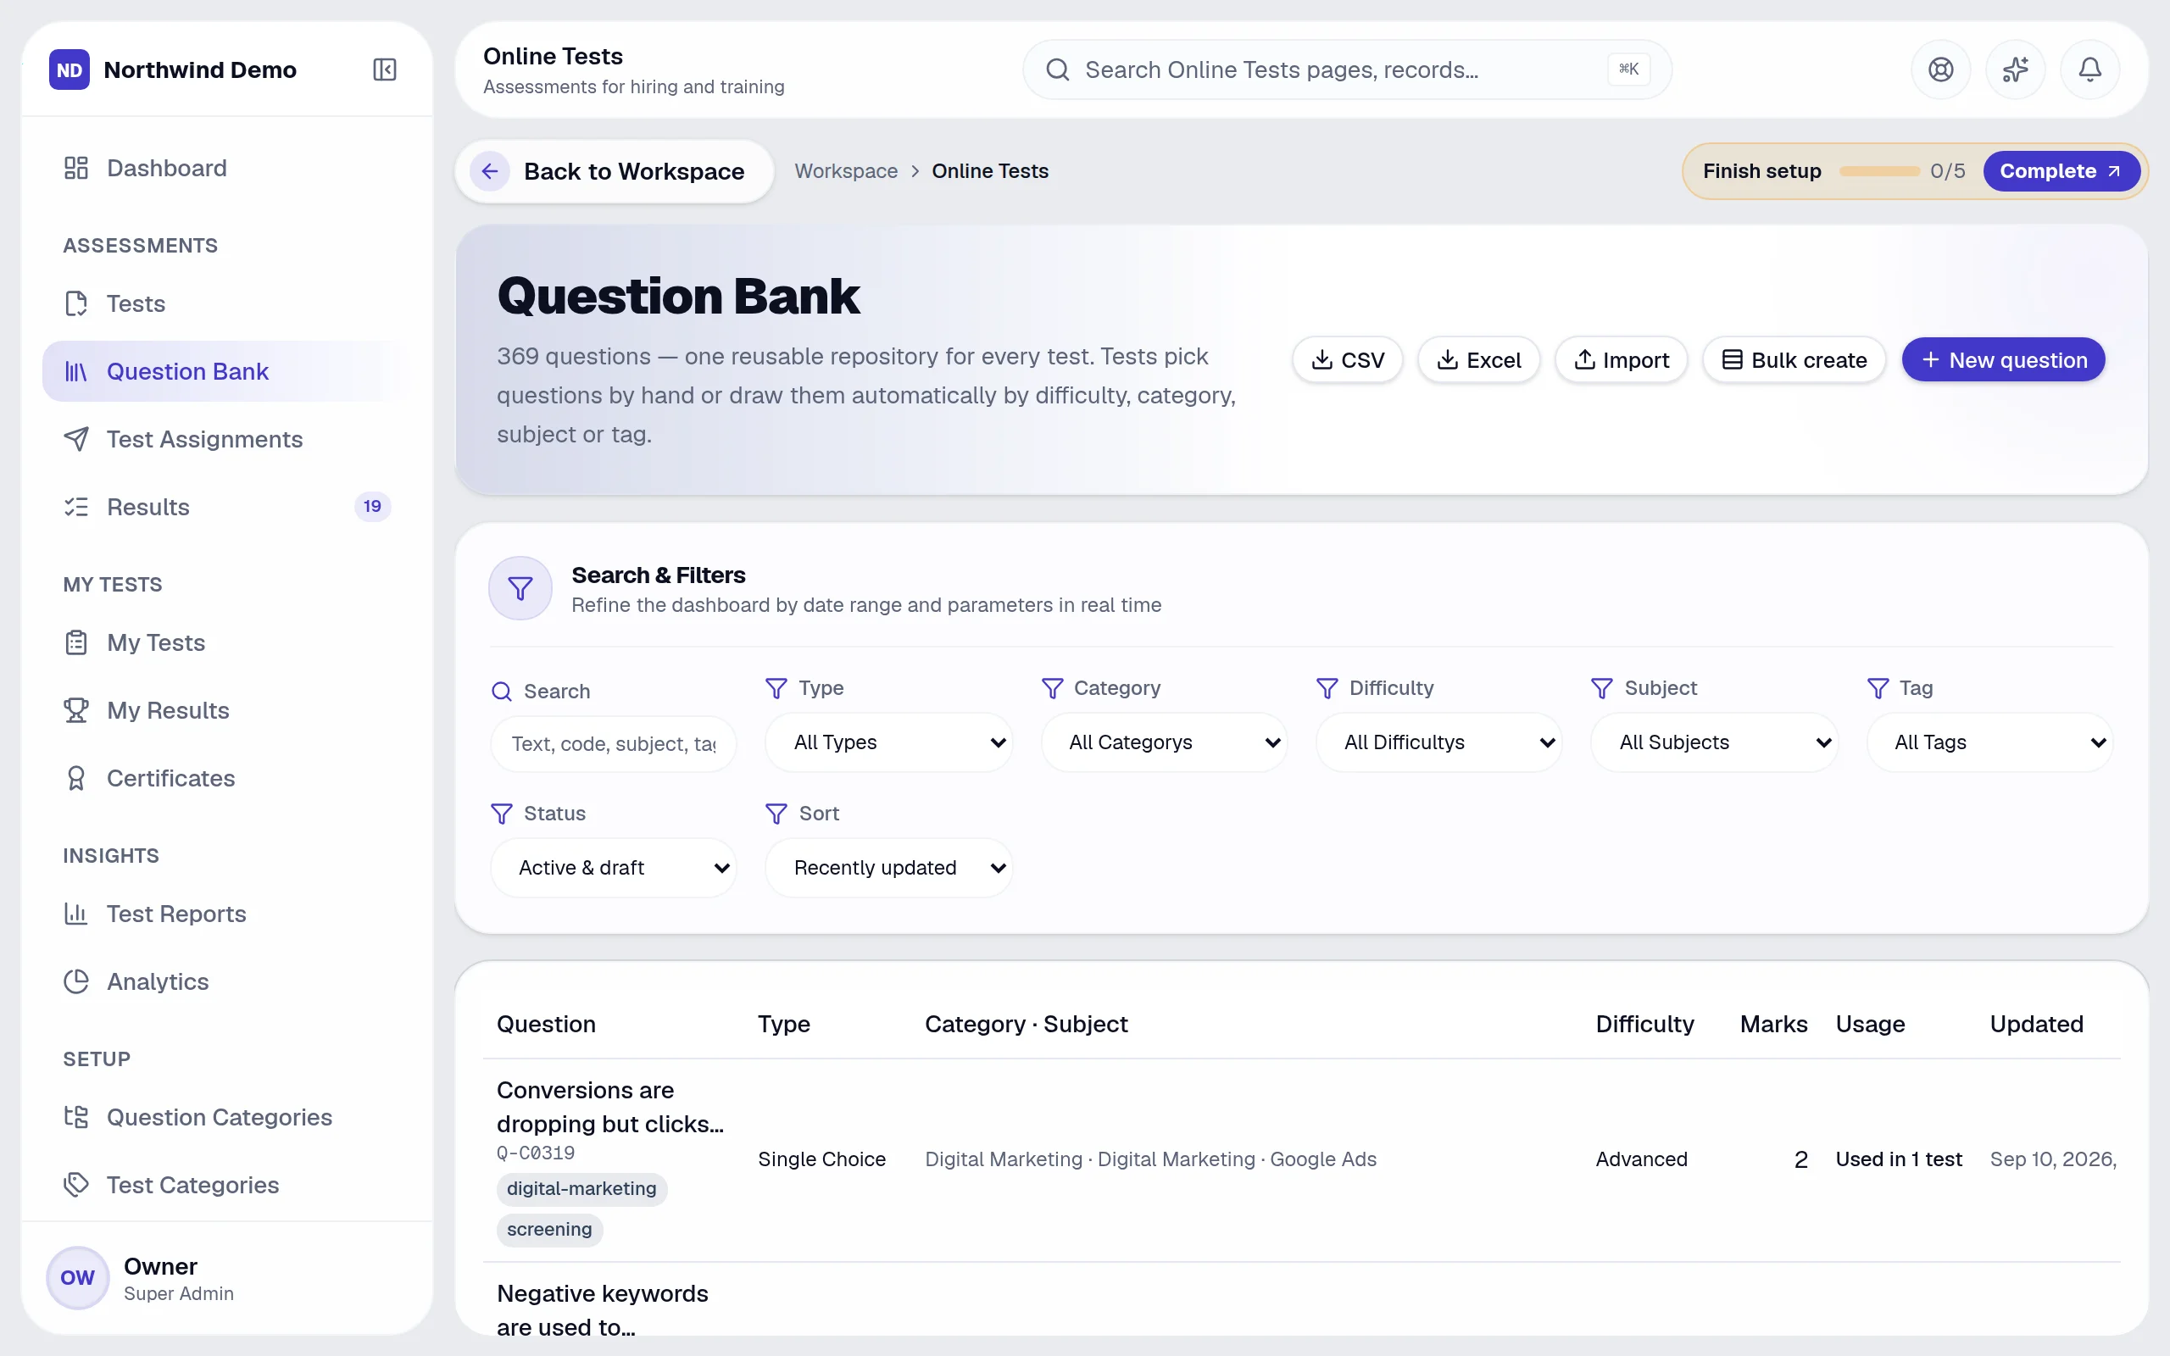Click the Analytics pie chart icon
This screenshot has width=2170, height=1356.
coord(76,982)
